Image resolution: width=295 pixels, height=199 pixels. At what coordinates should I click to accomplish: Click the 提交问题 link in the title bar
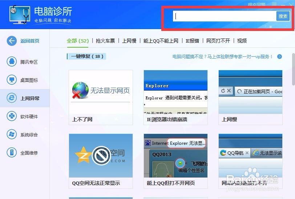tap(256, 4)
